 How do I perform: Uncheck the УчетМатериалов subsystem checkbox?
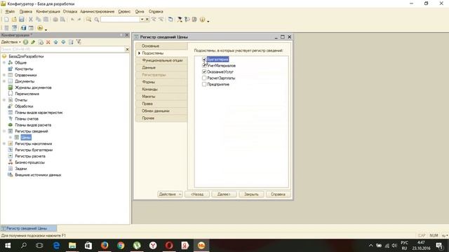204,65
